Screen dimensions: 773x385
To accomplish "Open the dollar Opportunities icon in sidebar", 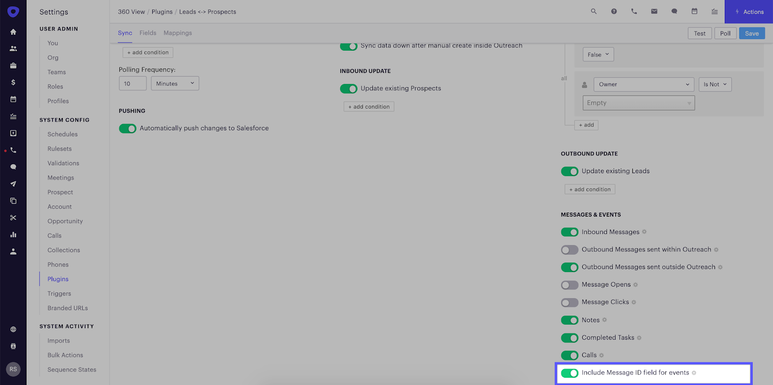I will pyautogui.click(x=13, y=82).
